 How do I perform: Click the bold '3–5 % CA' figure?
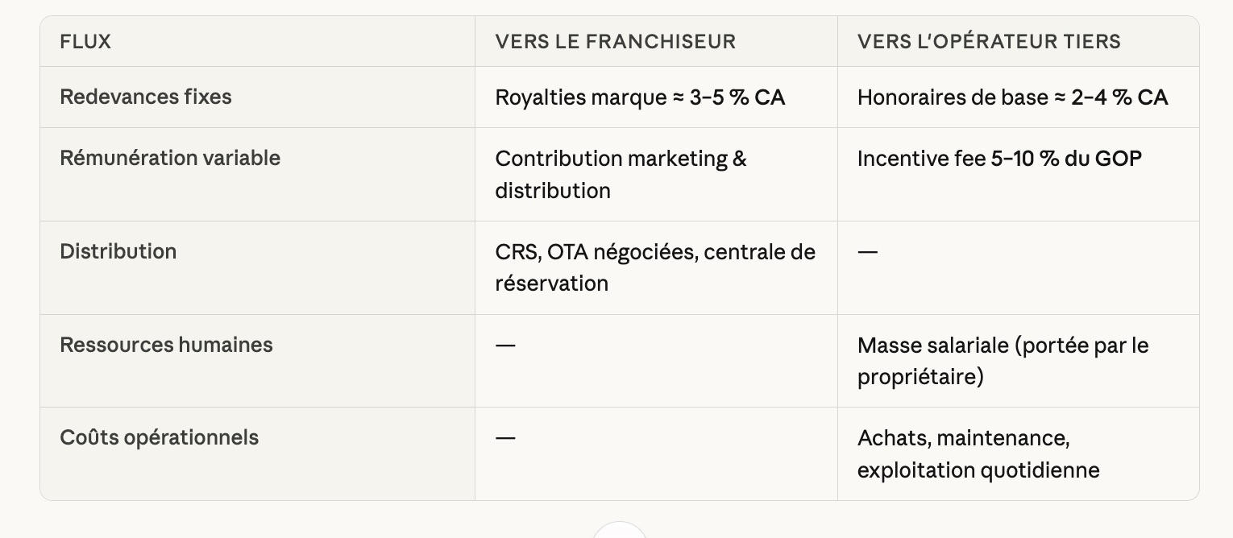point(737,97)
